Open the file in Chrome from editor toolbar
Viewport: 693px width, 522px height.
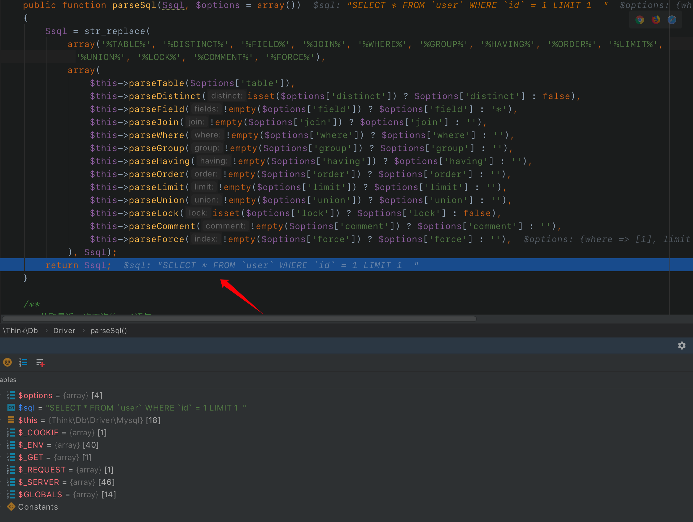pyautogui.click(x=639, y=20)
